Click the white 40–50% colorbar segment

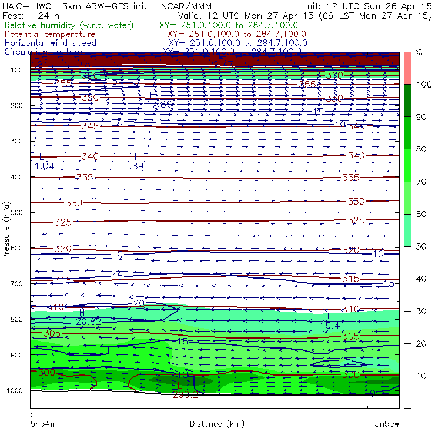pos(407,263)
